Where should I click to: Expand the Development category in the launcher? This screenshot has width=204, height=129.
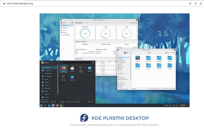(49, 76)
